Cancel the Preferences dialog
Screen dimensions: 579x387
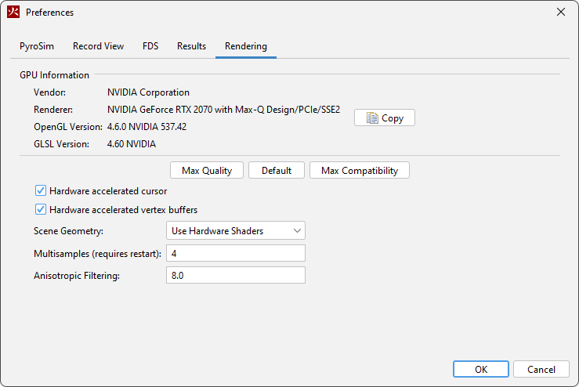point(541,370)
